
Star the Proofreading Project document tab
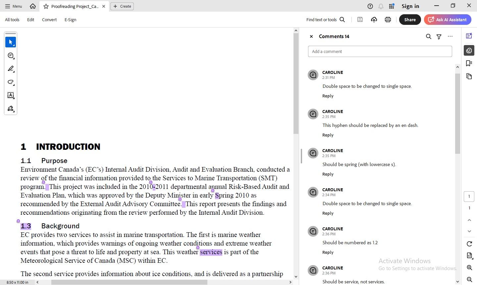(46, 6)
